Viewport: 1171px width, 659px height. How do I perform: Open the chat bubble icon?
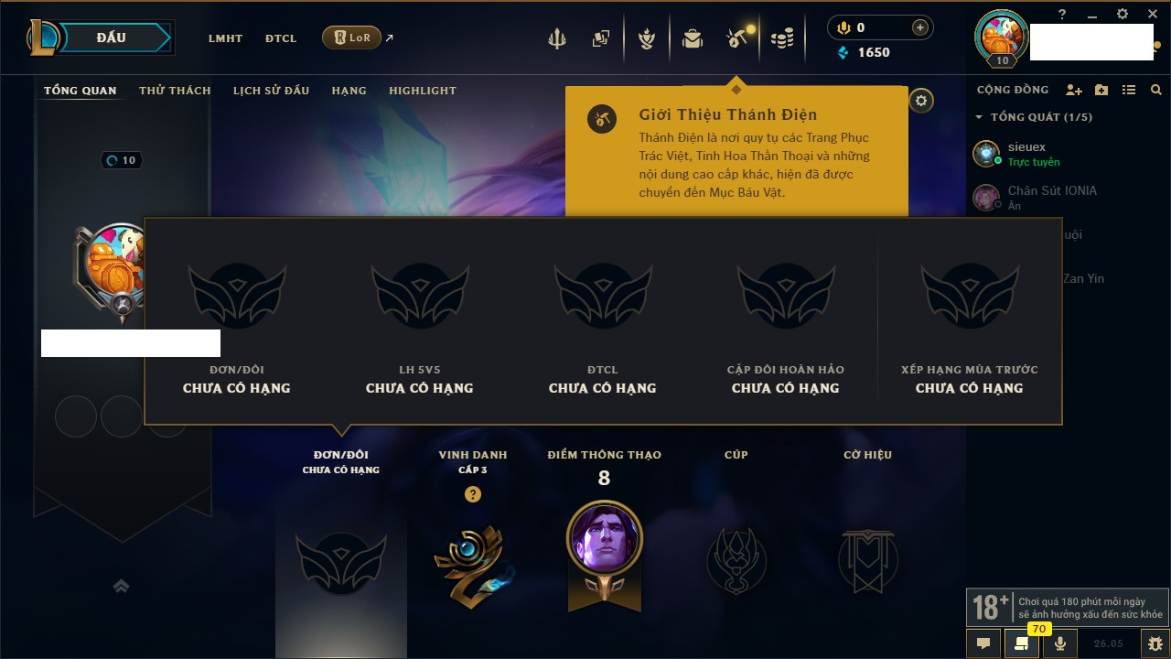983,643
